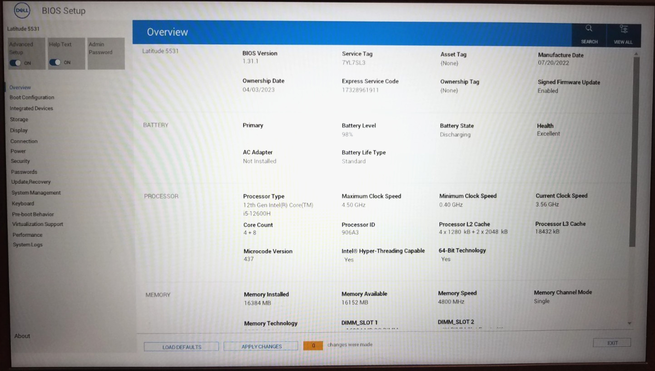Click the Minimum Clock Speed 0.40 GHz
The width and height of the screenshot is (655, 371).
451,204
